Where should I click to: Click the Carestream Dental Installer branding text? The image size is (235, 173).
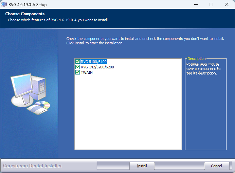(x=33, y=166)
